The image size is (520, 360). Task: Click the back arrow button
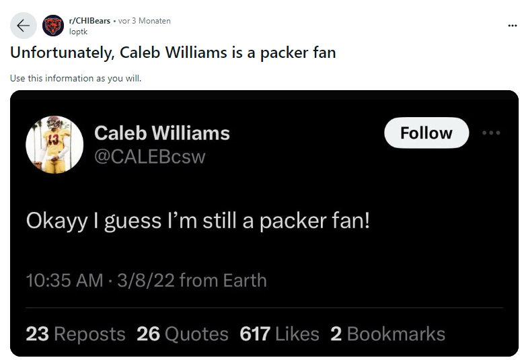(x=23, y=26)
